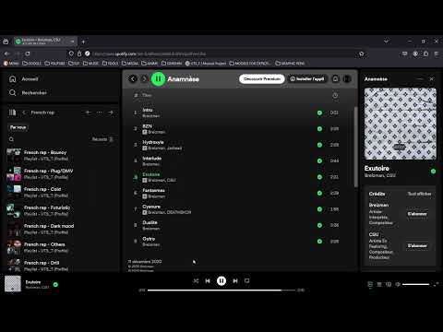Click the plus icon beside French rap
443x332 pixels.
[88, 113]
